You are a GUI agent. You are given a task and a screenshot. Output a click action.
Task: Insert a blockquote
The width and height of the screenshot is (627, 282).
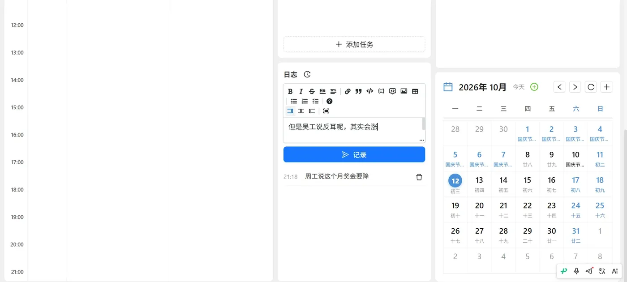click(x=358, y=91)
